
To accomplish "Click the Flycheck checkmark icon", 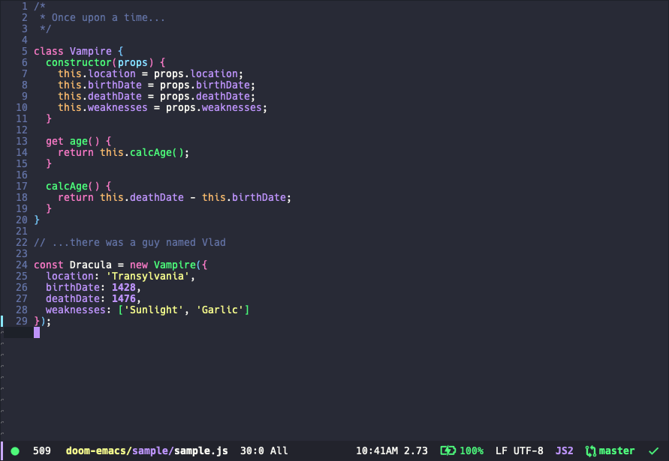I will tap(652, 451).
